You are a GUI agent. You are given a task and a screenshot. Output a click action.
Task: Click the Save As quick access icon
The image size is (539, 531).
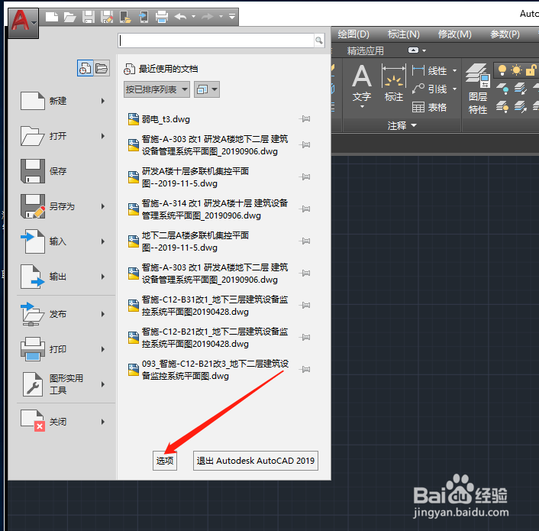(107, 17)
